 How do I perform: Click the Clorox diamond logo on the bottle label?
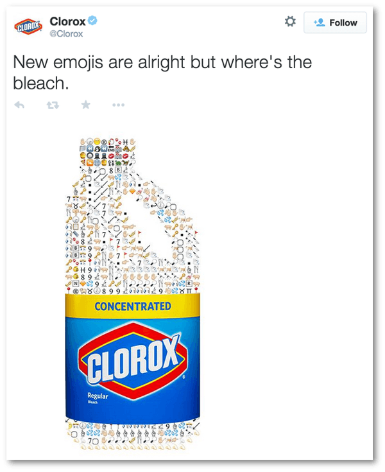pos(133,361)
